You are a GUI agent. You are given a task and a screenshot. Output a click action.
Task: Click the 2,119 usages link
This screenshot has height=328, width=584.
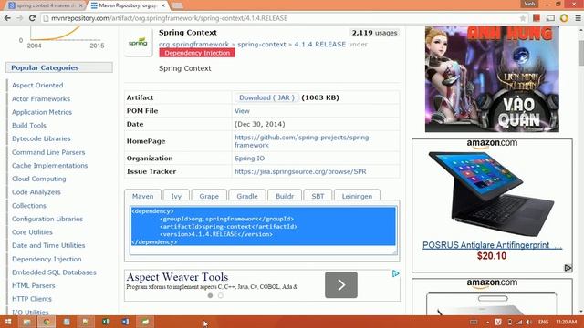374,33
